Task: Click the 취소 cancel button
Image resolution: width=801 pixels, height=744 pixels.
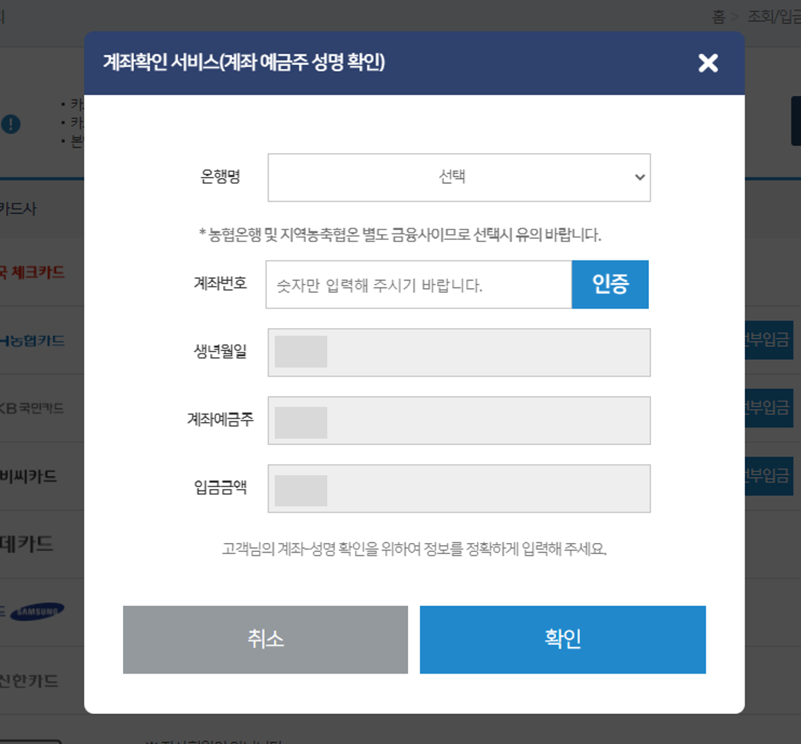Action: (x=265, y=639)
